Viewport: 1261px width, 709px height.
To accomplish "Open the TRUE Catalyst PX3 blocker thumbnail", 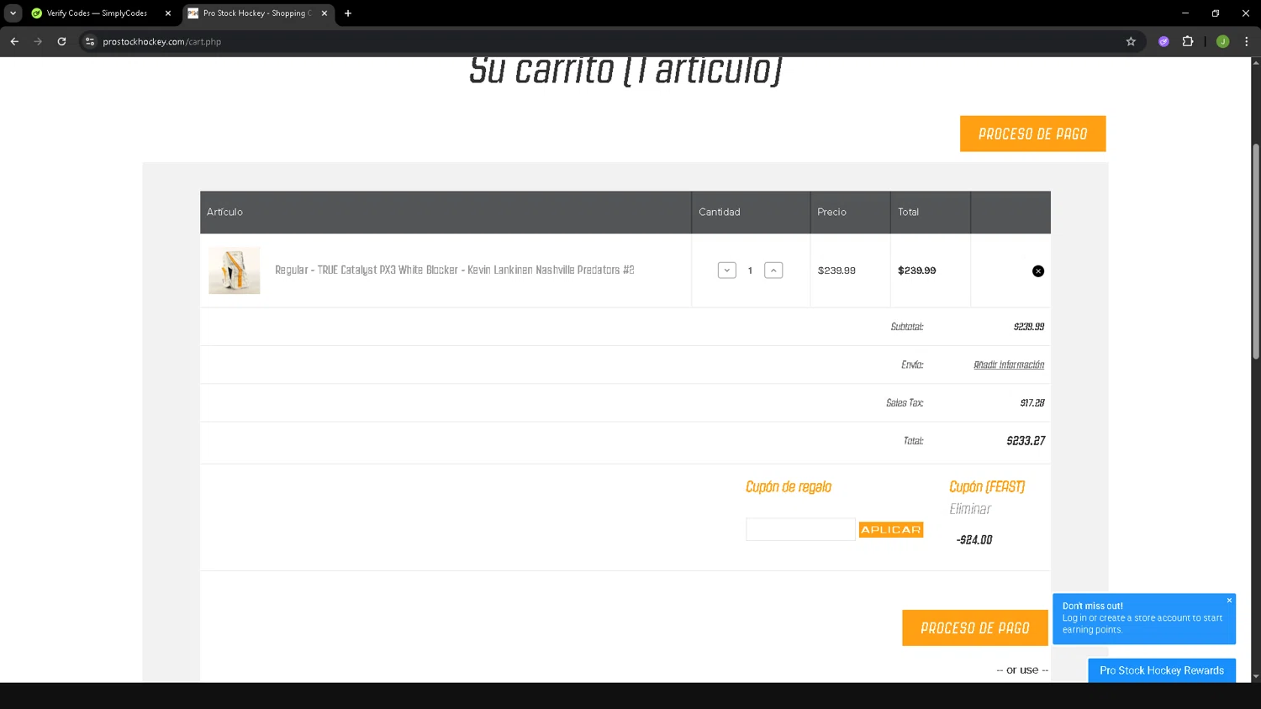I will click(235, 270).
